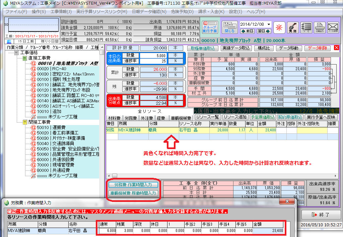The height and width of the screenshot is (237, 343).
Task: Open the メモ notebook icon
Action: pos(306,27)
